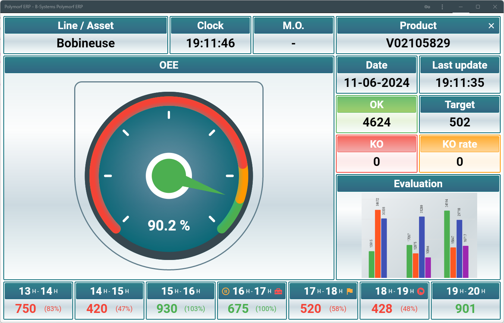Click the Evaluation panel header
The width and height of the screenshot is (504, 323).
click(x=418, y=184)
